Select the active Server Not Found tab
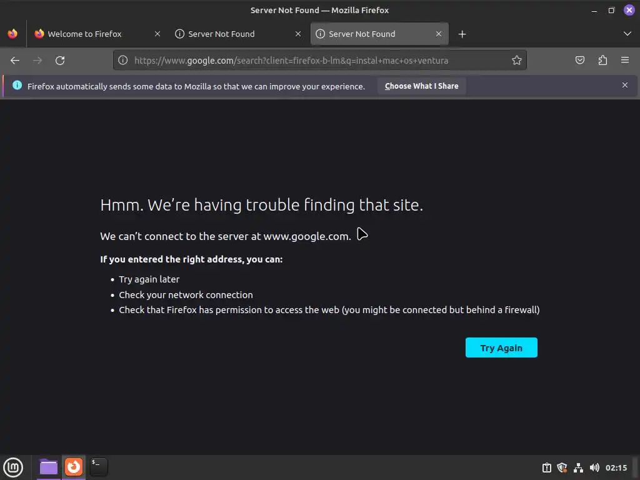 pos(379,34)
